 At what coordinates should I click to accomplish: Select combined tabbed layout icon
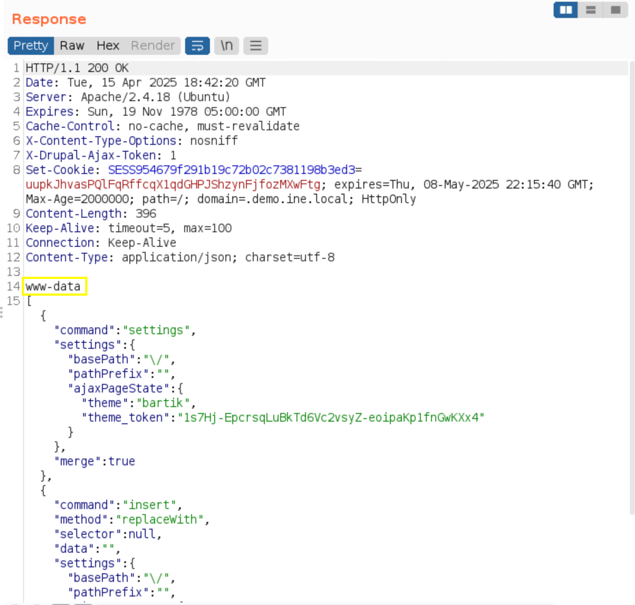click(615, 10)
